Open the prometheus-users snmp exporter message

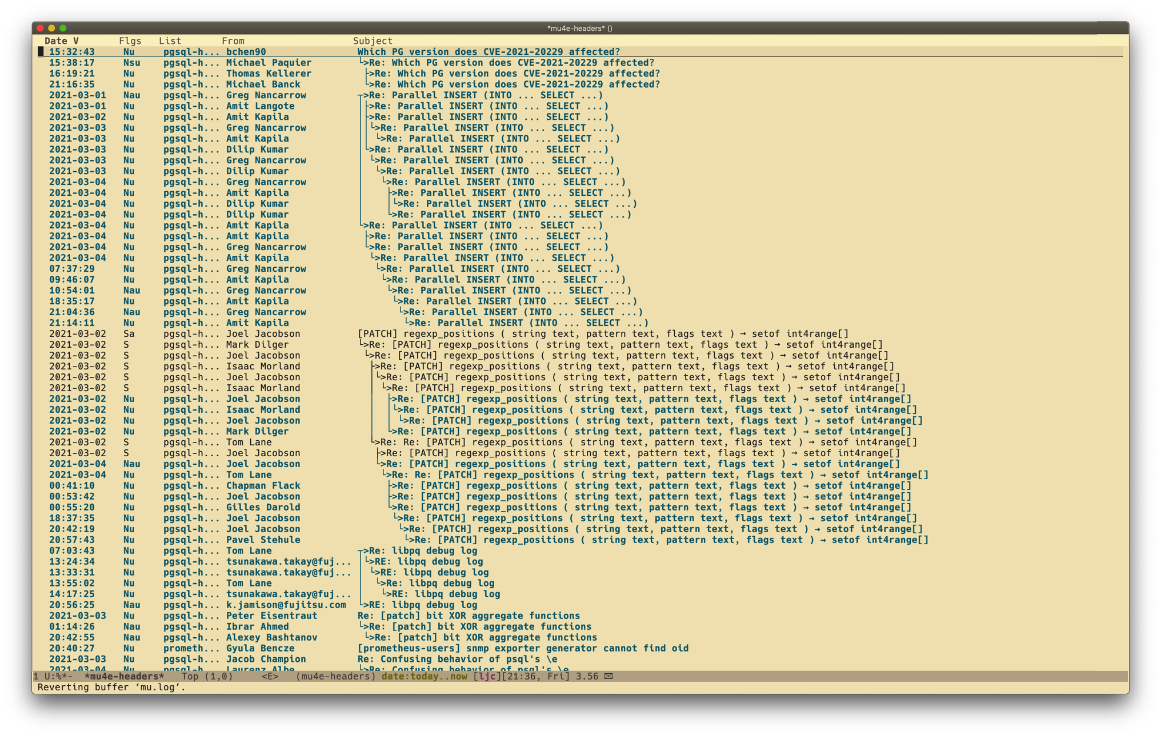[x=523, y=648]
